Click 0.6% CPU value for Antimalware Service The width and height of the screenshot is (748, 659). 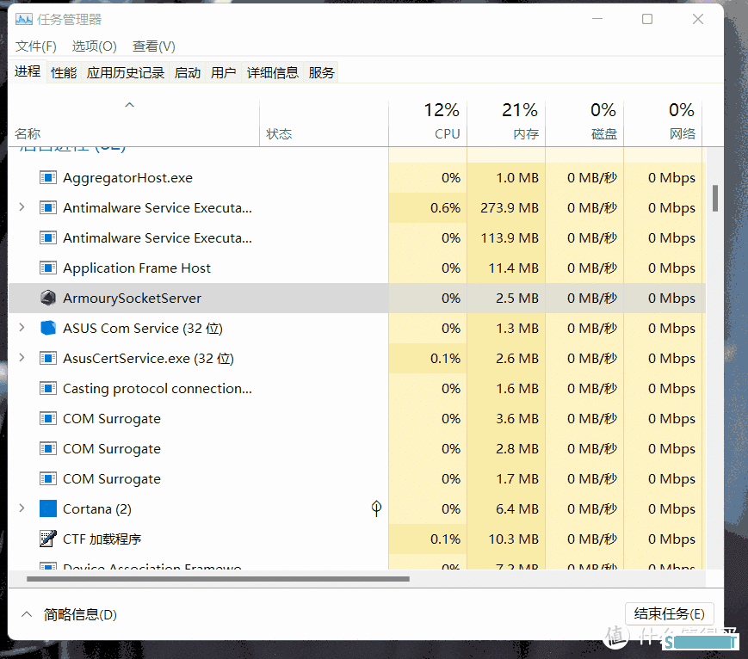445,208
